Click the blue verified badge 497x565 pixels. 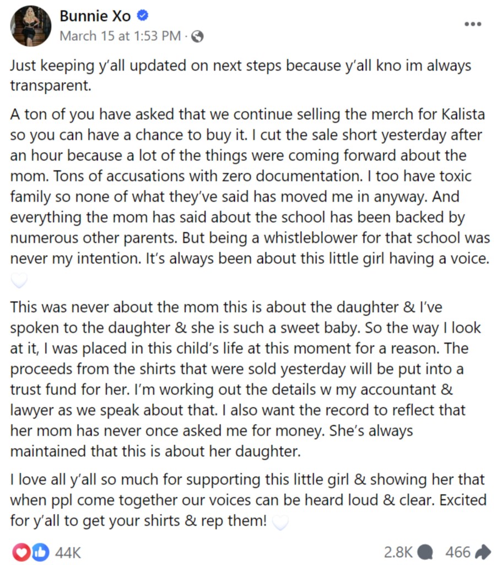pyautogui.click(x=142, y=16)
